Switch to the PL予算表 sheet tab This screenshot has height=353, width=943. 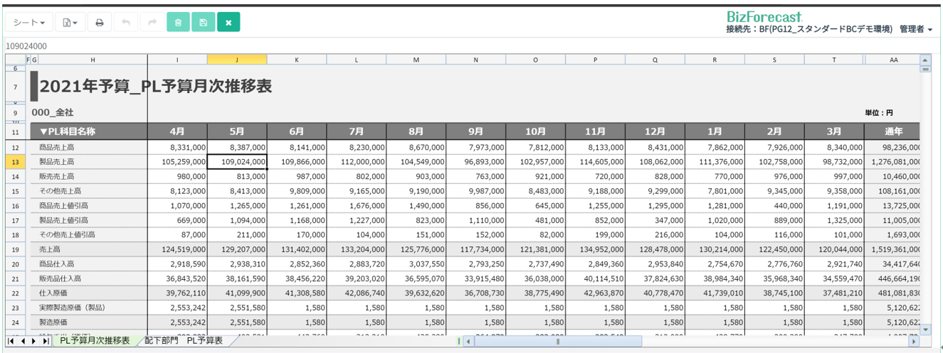pos(204,341)
